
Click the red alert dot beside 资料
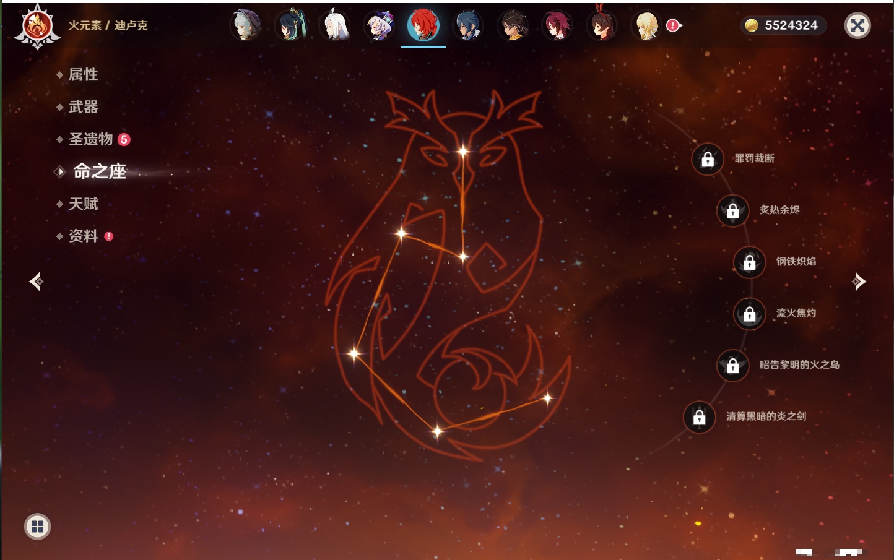pyautogui.click(x=109, y=236)
